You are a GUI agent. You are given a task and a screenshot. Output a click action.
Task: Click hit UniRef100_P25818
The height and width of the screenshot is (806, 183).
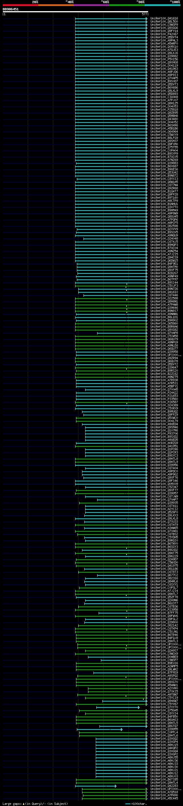click(164, 110)
